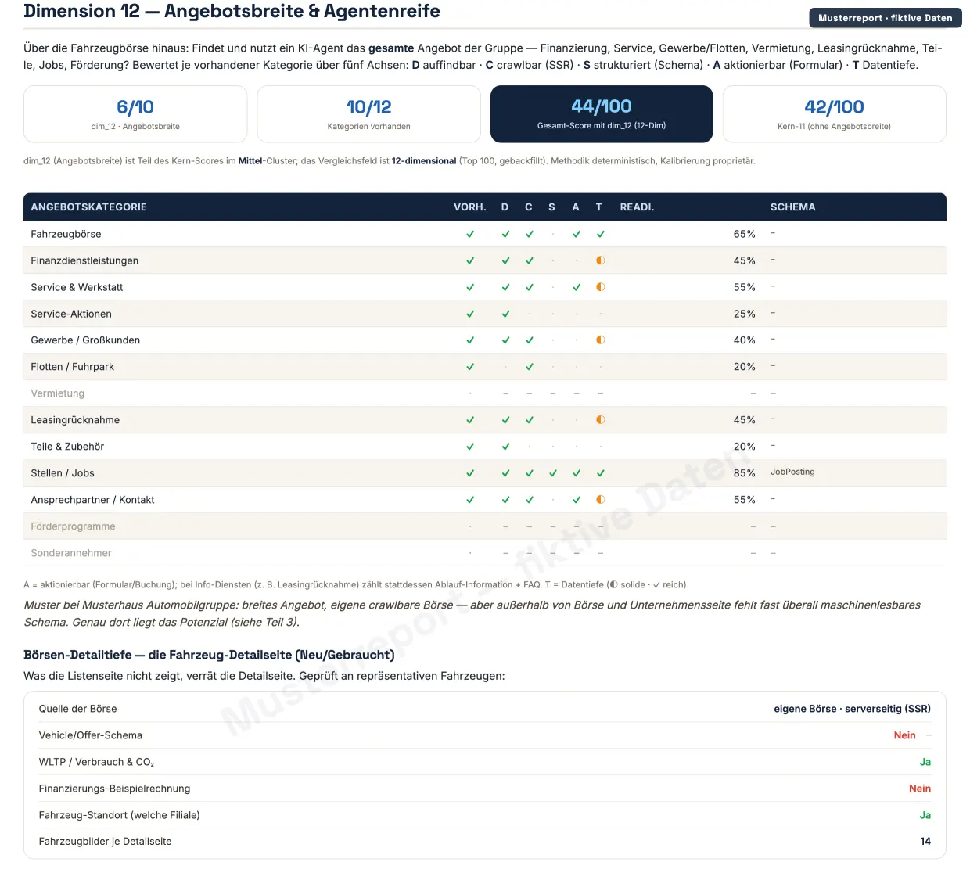Viewport: 970px width, 873px height.
Task: Click Leasingrücknahme half-circle T icon
Action: [601, 420]
